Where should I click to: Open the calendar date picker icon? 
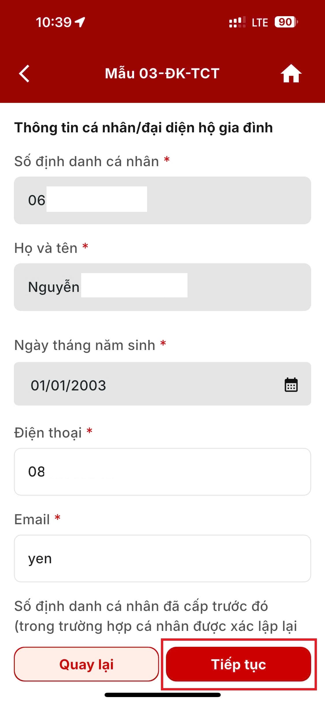coord(291,385)
